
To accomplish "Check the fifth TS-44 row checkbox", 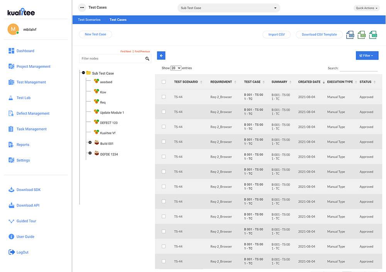I will tap(164, 156).
